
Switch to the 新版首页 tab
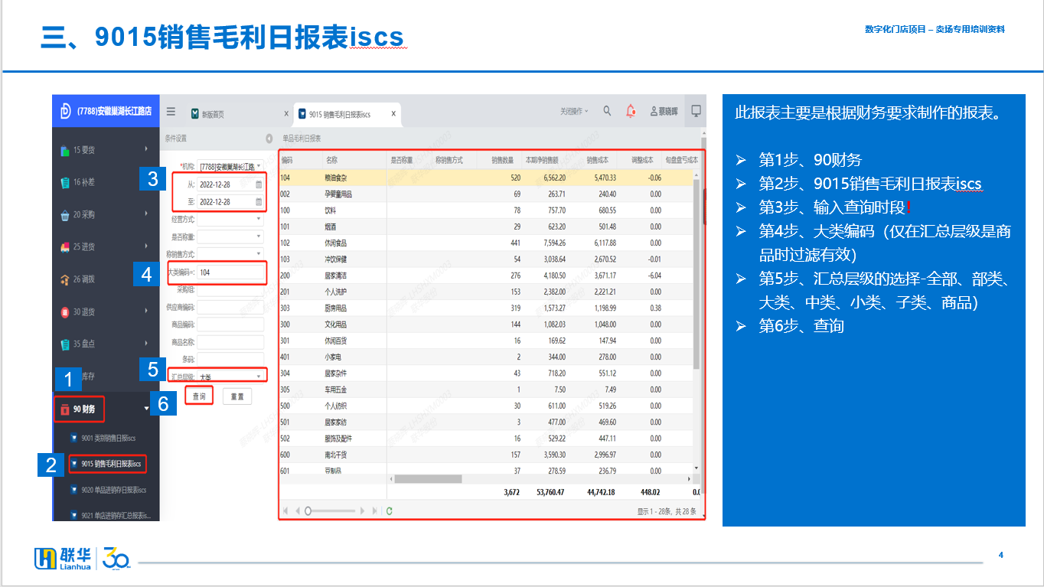[x=213, y=114]
